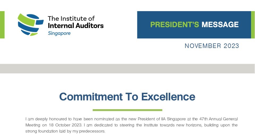Screen dimensions: 255x137
Task: Click "President of IIA Singapore" in the text
Action: pos(162,119)
